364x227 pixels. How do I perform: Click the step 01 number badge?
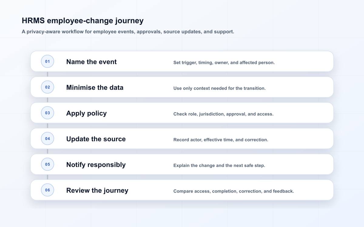47,61
